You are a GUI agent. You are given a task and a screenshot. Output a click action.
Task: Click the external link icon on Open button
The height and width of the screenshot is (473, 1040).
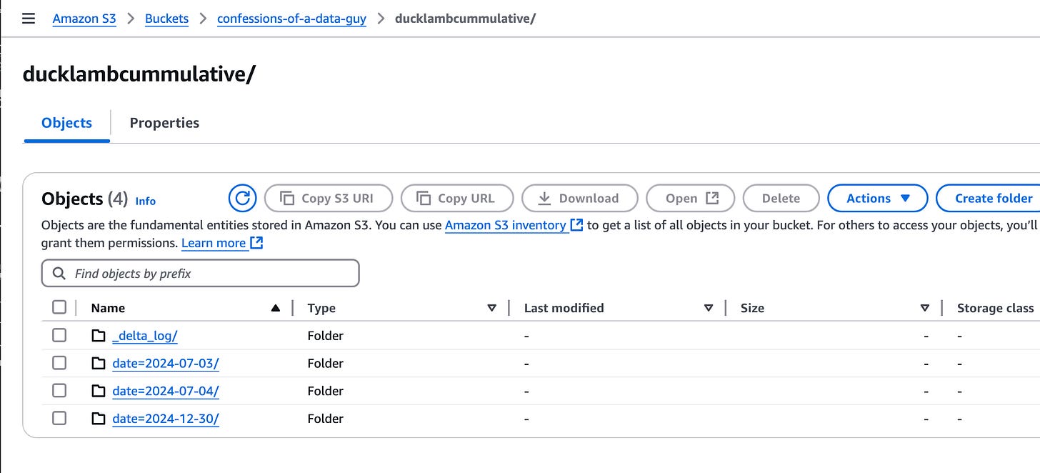(x=711, y=198)
